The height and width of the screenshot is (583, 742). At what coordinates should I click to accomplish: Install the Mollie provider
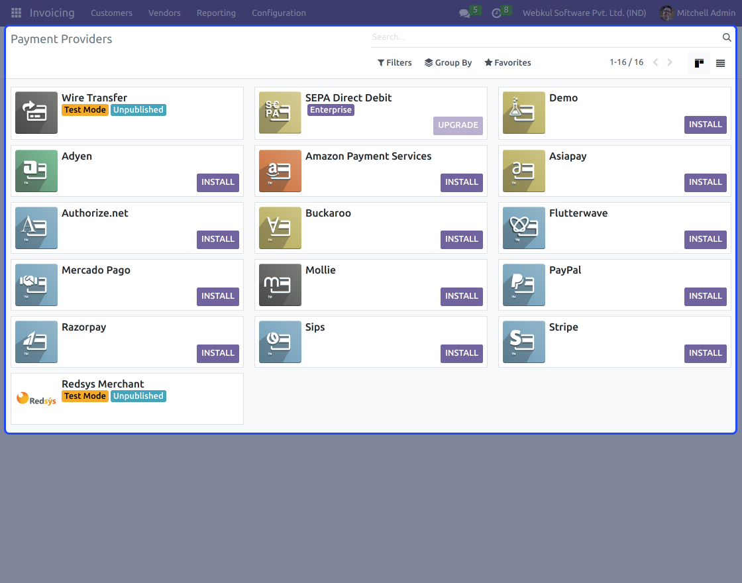461,296
